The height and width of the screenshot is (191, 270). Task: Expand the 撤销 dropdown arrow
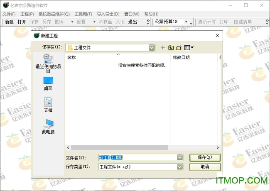click(72, 22)
